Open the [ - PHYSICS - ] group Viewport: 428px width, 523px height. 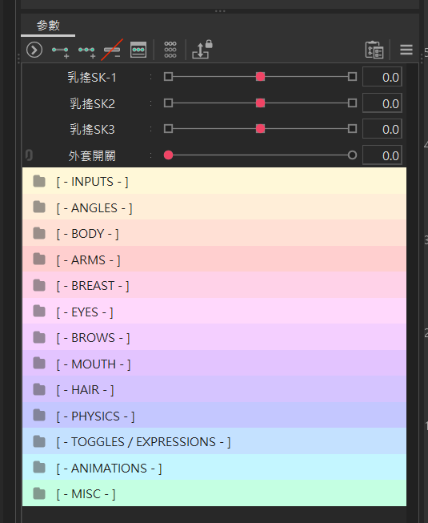coord(214,415)
